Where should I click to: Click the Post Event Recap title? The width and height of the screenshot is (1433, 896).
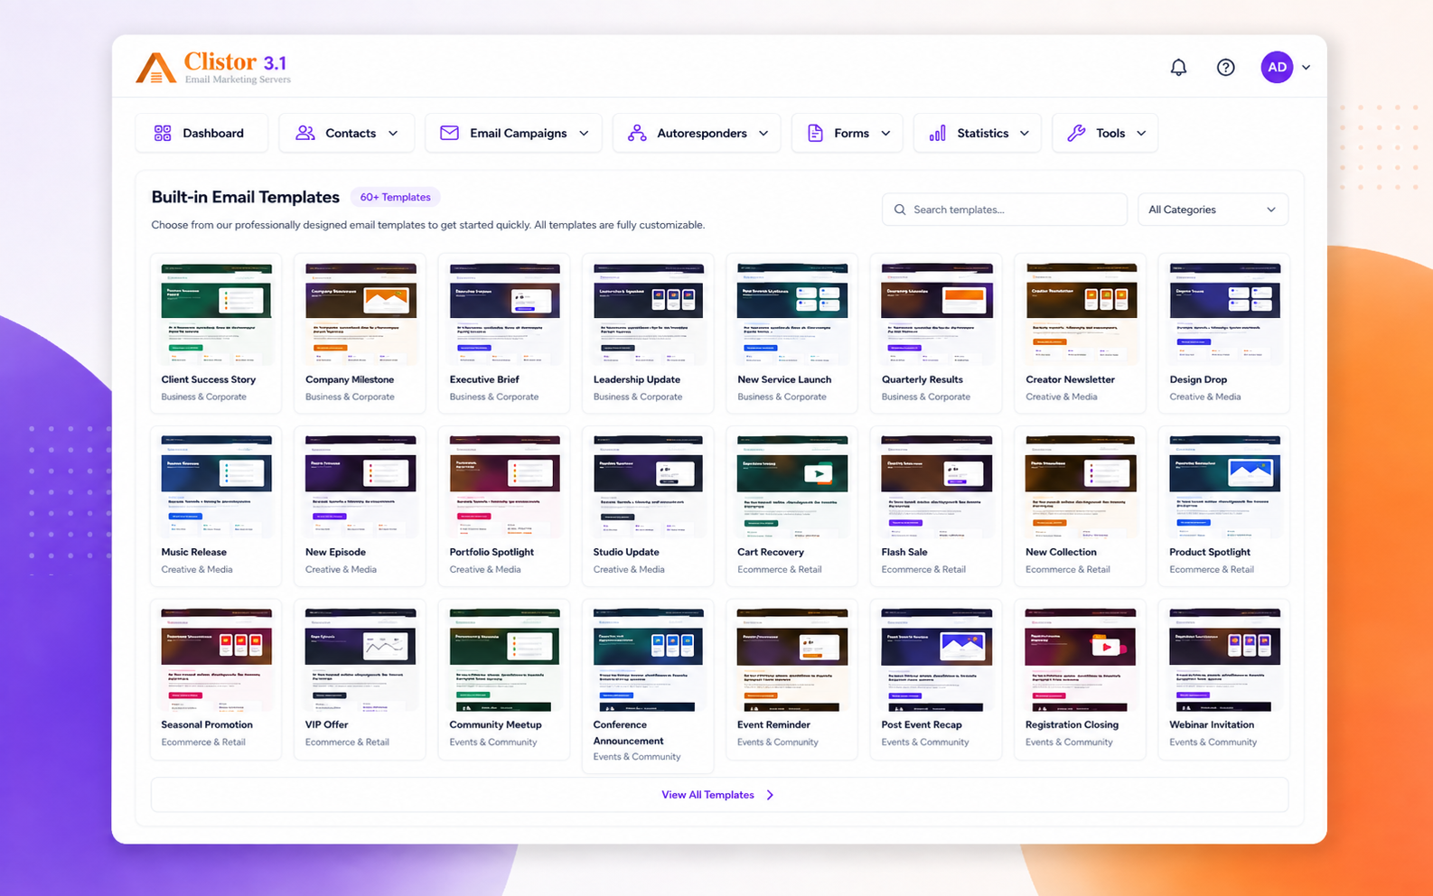click(922, 724)
